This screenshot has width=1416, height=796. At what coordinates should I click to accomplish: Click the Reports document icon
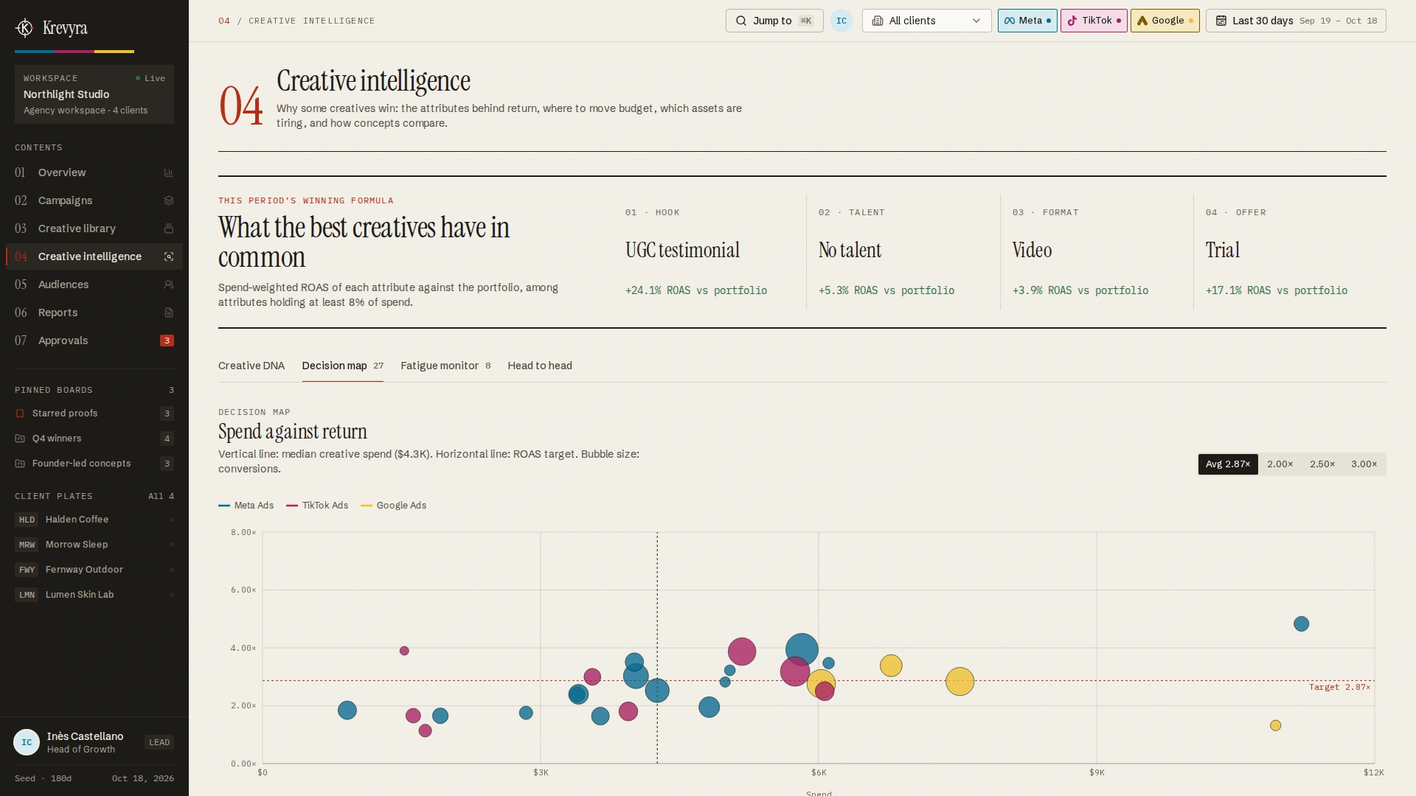tap(168, 313)
